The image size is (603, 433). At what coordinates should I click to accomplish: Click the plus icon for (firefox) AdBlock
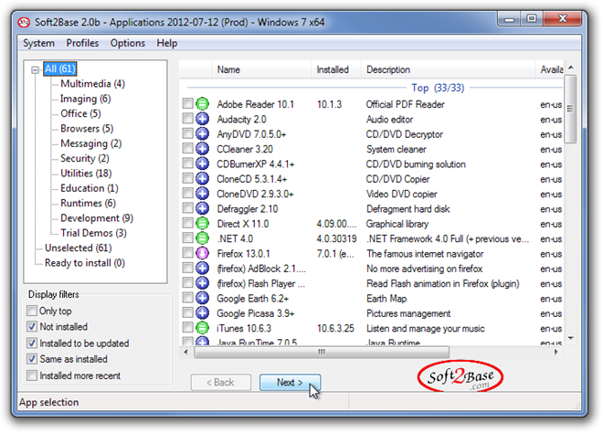pyautogui.click(x=202, y=269)
